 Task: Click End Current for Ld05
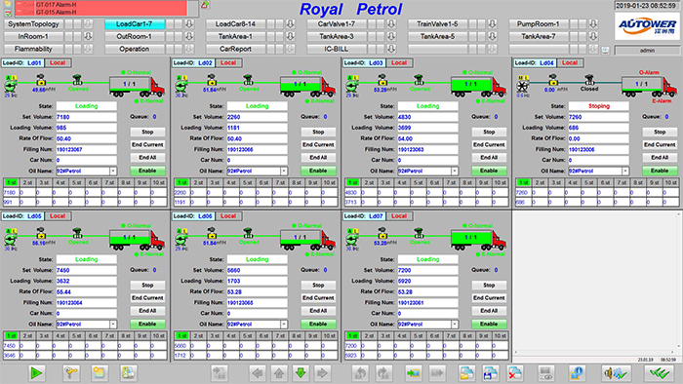[147, 298]
